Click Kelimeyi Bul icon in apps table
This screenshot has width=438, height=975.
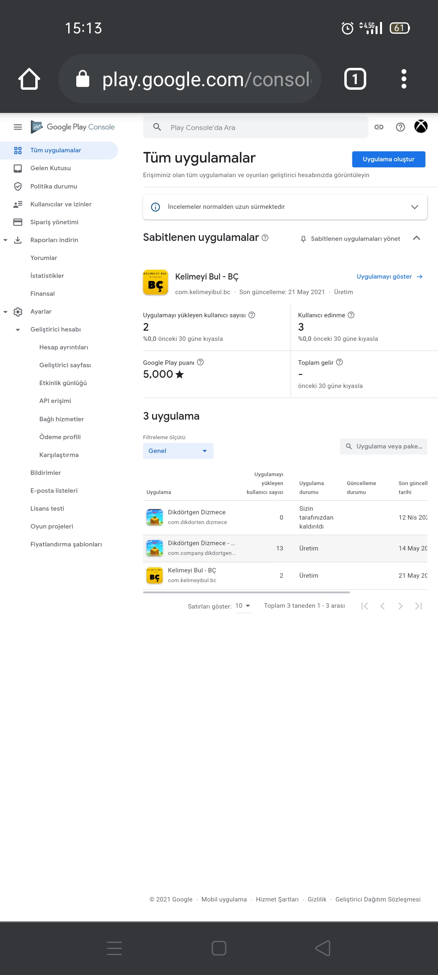pos(155,575)
